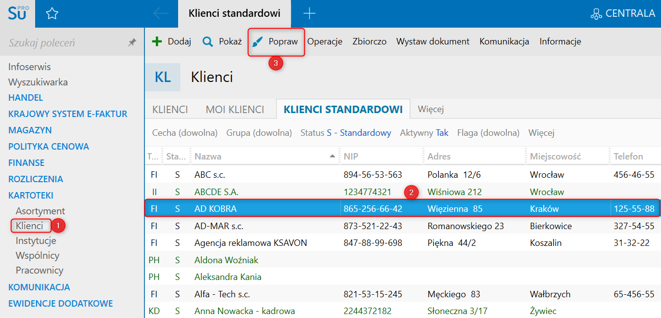The height and width of the screenshot is (318, 661).
Task: Sort by the Telefon column header
Action: click(x=628, y=157)
